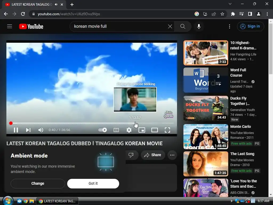Viewport: 273px width, 205px height.
Task: Open The Last Song movie thumbnail
Action: tap(206, 164)
